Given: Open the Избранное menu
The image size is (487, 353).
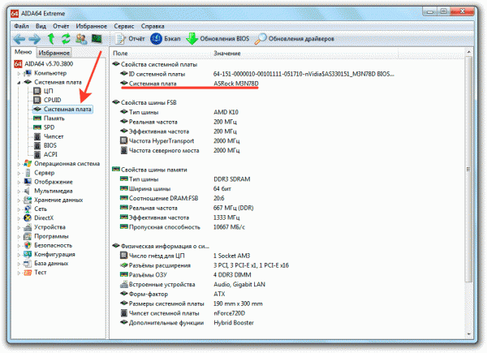Looking at the screenshot, I should [91, 26].
